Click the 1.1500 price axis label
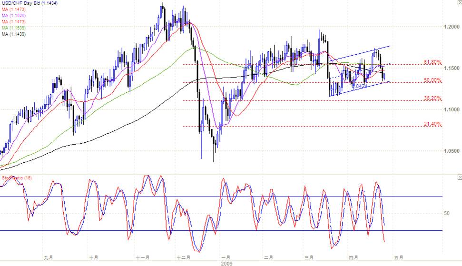Screen dimensions: 462x266 [x=452, y=68]
